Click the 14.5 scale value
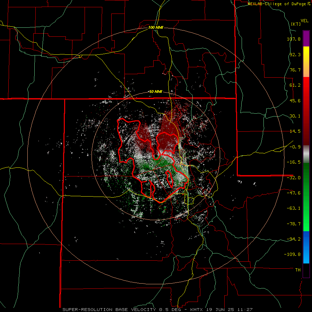 pos(295,131)
